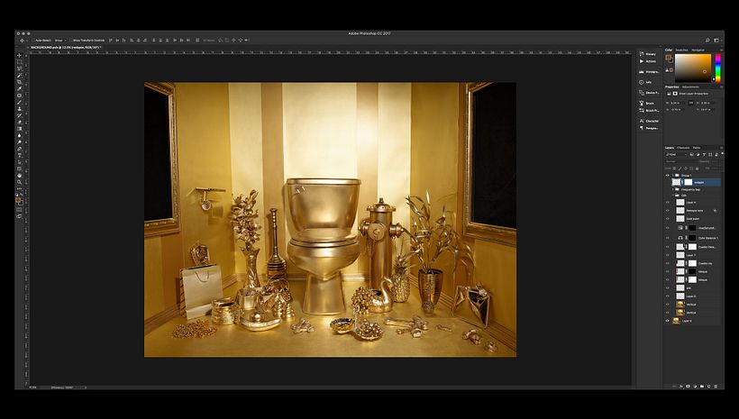Click the edit toolbar three-dots button
Screen dimensions: 739x419
[x=19, y=189]
